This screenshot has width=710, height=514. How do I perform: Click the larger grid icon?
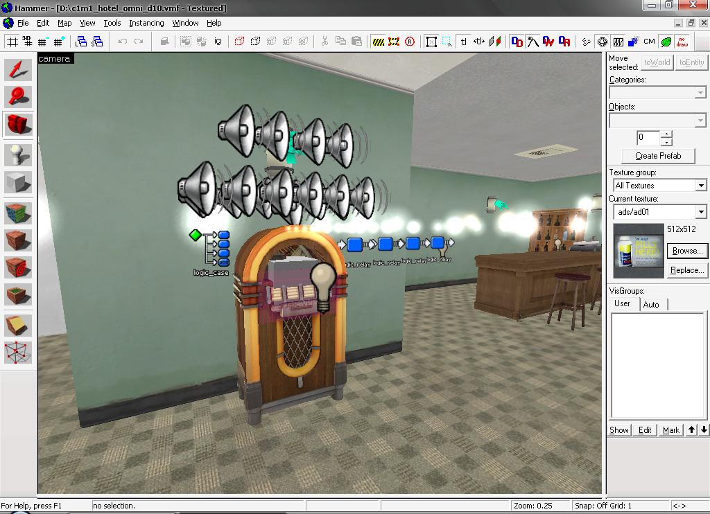coord(59,42)
